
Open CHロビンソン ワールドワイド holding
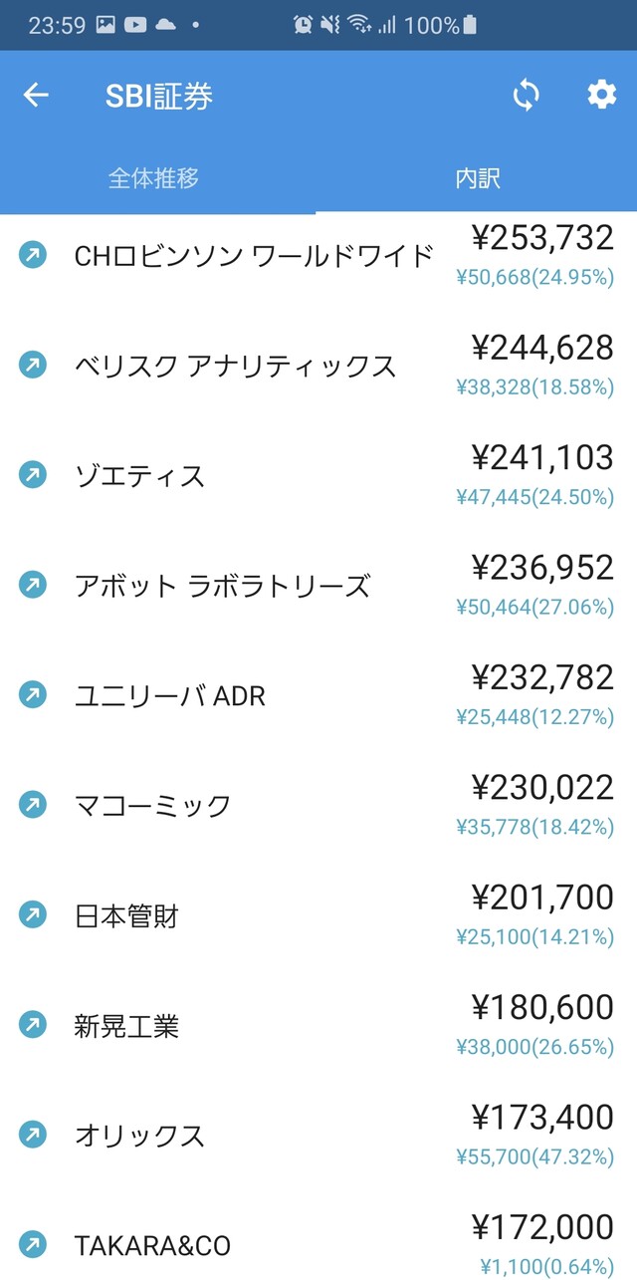pyautogui.click(x=254, y=256)
